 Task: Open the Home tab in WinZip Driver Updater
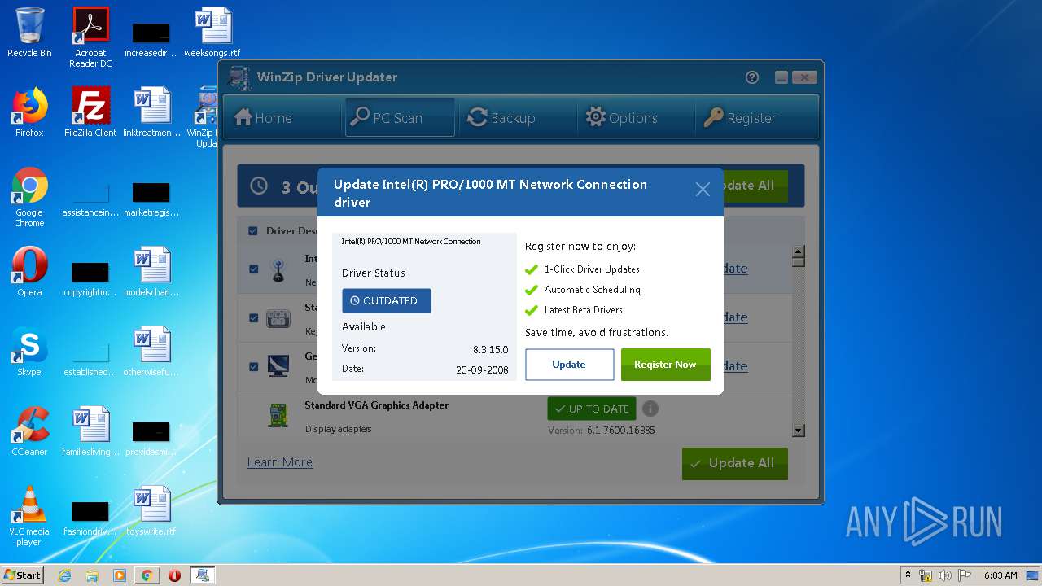pos(263,118)
